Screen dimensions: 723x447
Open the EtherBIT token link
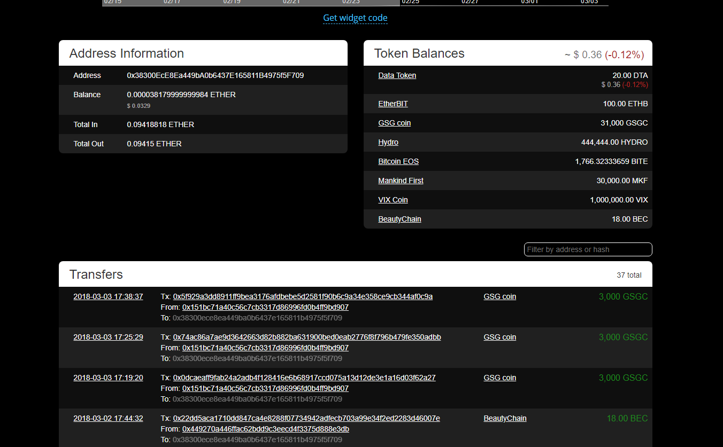tap(393, 104)
